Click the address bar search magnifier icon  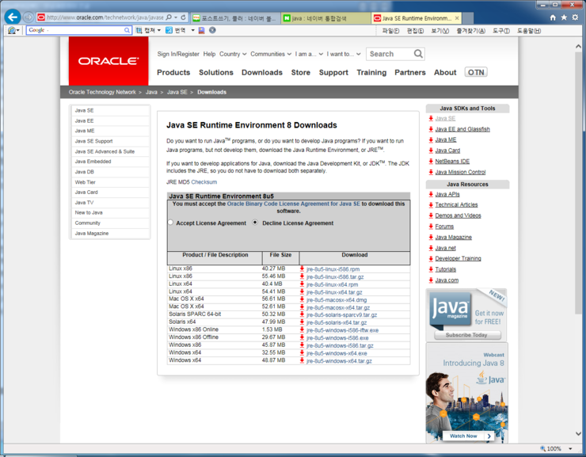point(169,17)
